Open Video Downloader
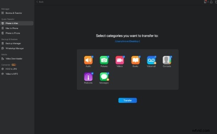 click(x=14, y=59)
